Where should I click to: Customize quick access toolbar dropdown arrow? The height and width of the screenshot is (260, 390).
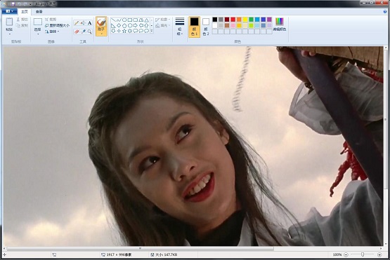click(x=31, y=4)
